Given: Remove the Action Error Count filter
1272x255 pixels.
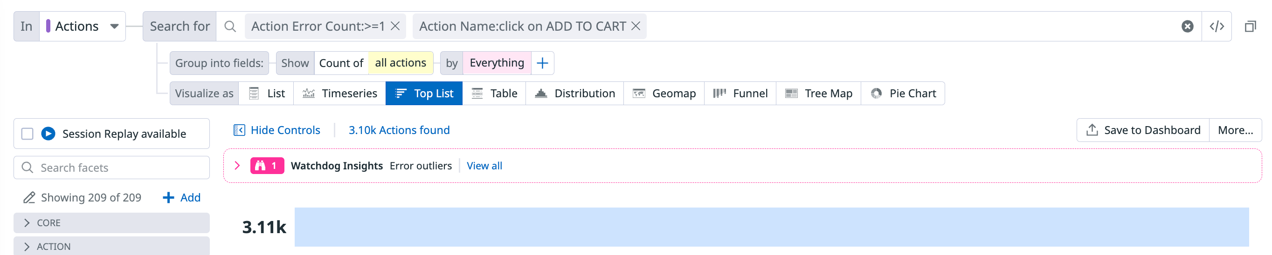Looking at the screenshot, I should point(395,26).
